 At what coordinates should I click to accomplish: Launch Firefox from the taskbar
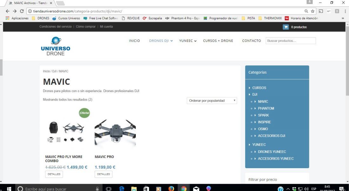tap(171, 189)
